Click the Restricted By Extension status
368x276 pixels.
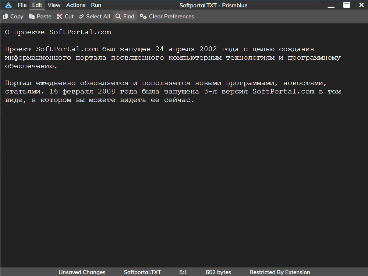click(280, 272)
